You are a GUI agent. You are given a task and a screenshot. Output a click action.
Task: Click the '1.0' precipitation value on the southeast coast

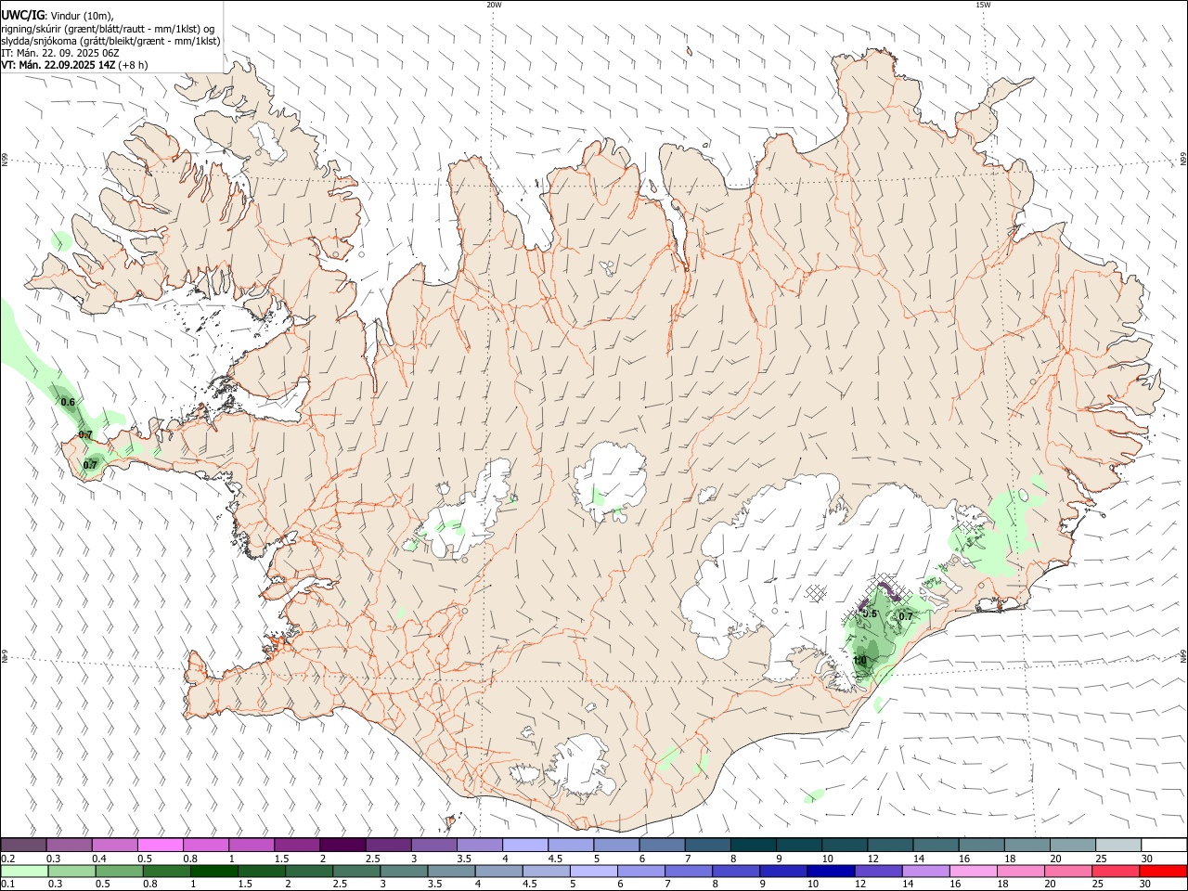click(859, 661)
